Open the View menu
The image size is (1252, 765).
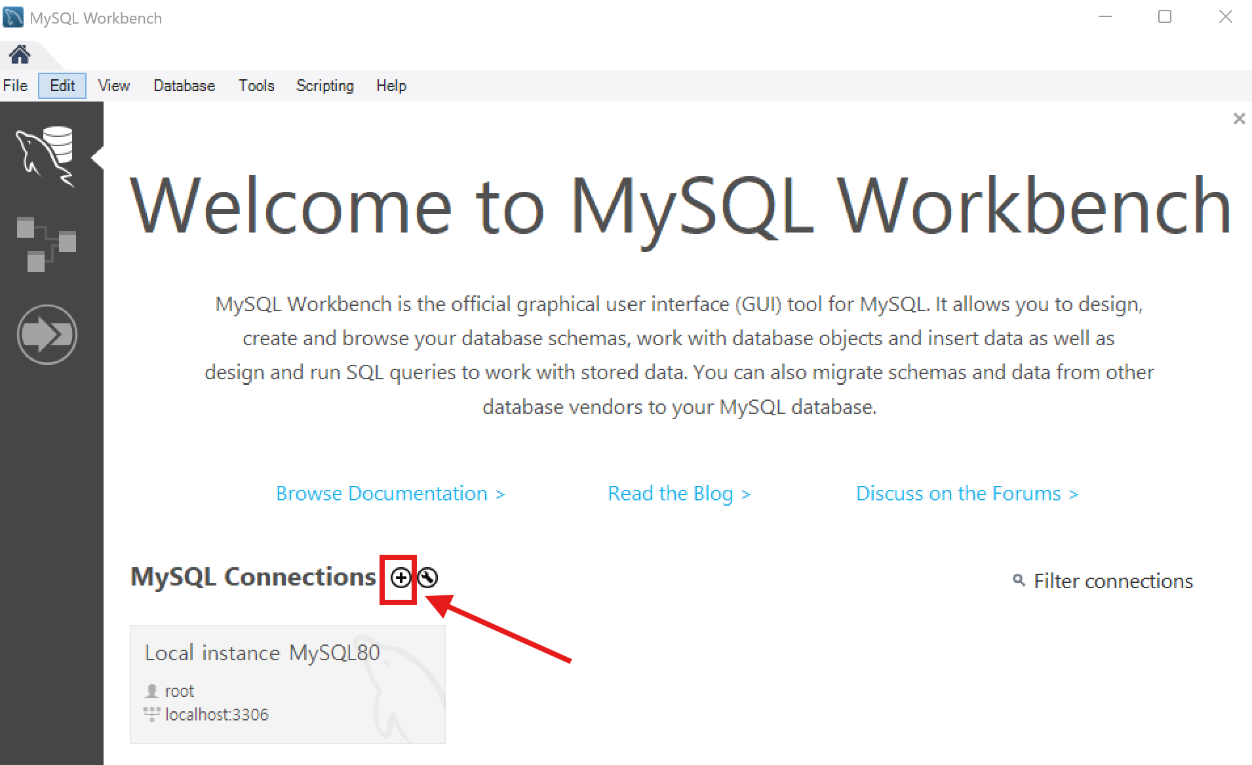113,86
